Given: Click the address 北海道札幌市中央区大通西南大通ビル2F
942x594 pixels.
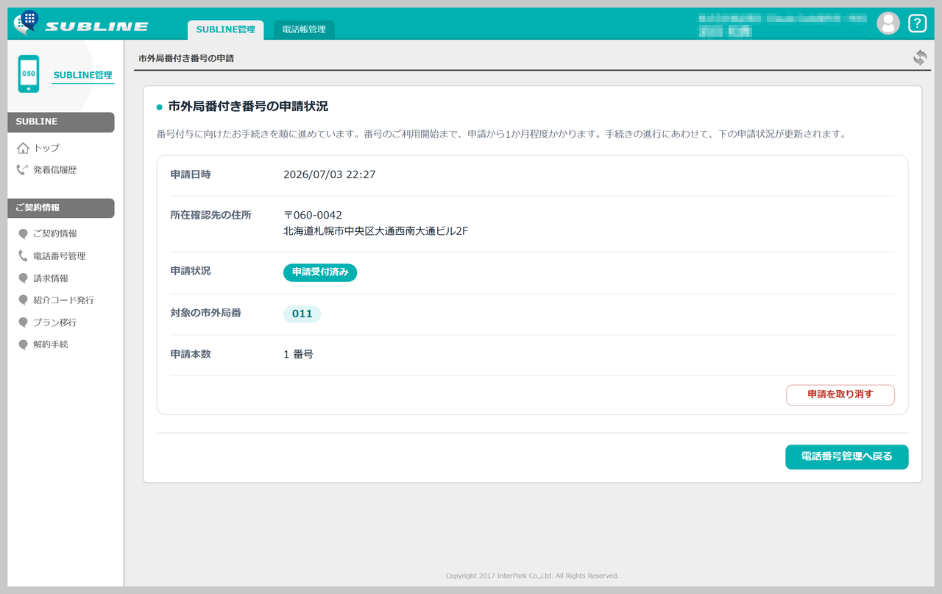Looking at the screenshot, I should pos(376,231).
